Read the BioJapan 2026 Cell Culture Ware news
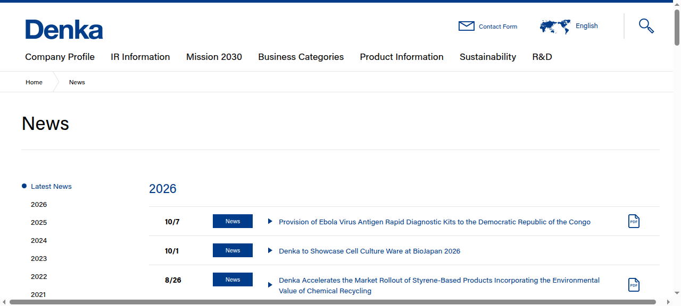This screenshot has height=306, width=681. [x=369, y=251]
